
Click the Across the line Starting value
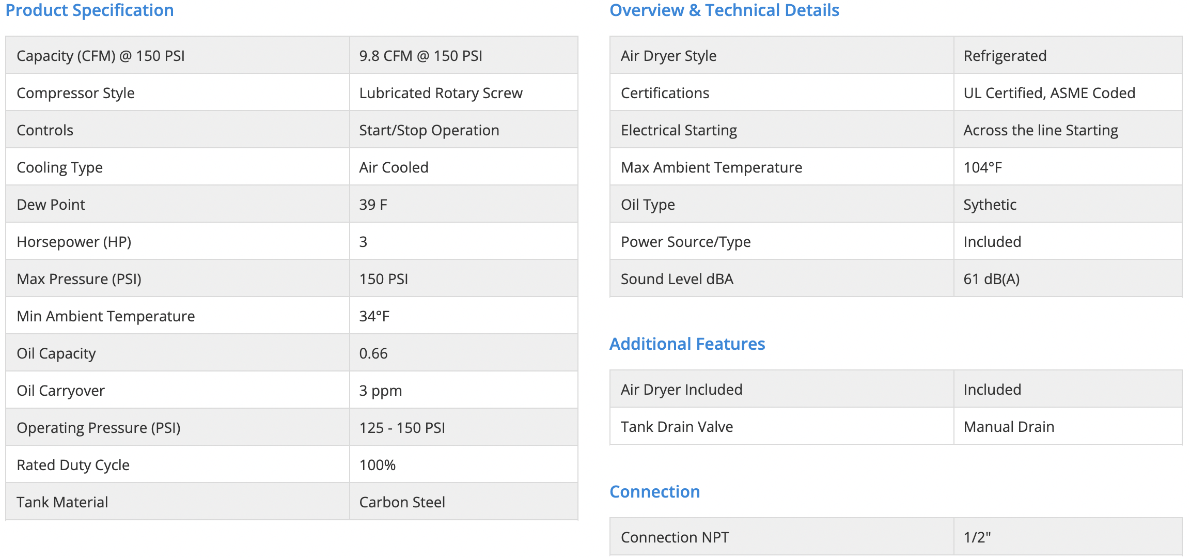tap(1040, 130)
